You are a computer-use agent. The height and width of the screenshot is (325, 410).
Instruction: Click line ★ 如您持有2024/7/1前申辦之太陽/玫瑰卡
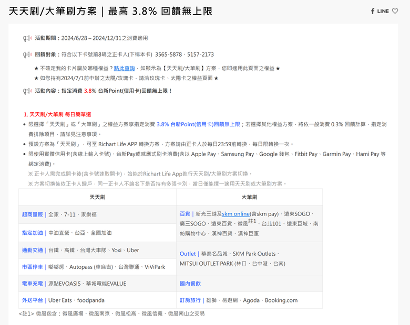tap(126, 78)
